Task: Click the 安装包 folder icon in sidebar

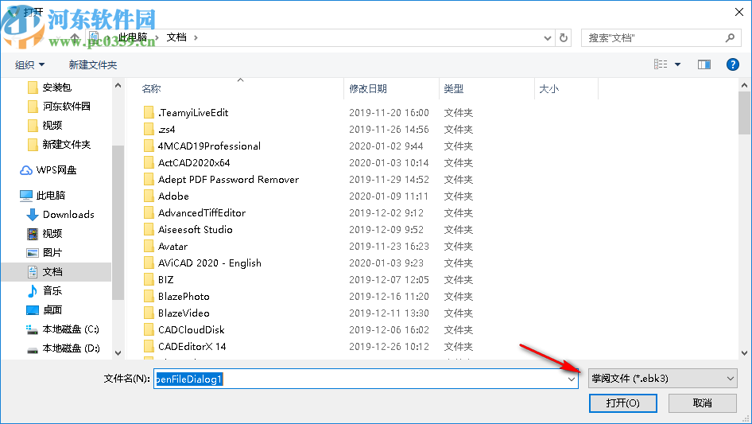Action: [33, 88]
